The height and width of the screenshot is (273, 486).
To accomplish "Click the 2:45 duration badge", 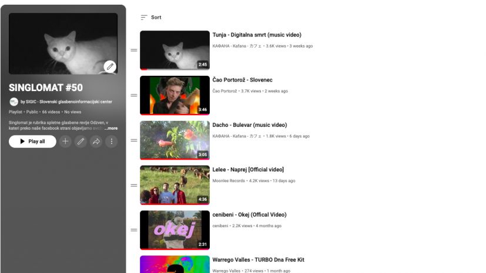I will 203,65.
